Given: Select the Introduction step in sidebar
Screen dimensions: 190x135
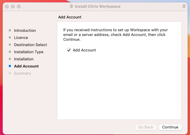Looking at the screenshot, I should (x=25, y=30).
